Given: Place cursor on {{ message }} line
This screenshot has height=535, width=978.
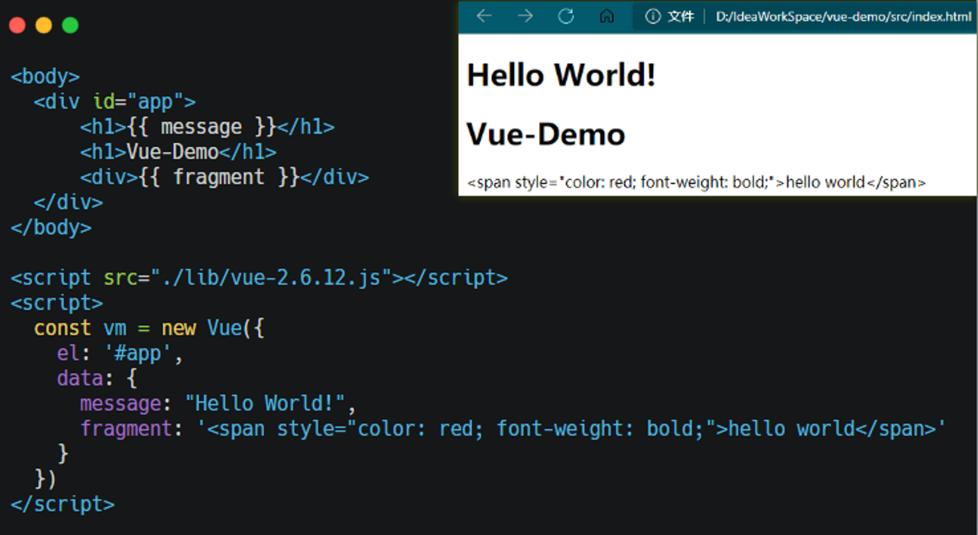Looking at the screenshot, I should (x=207, y=127).
